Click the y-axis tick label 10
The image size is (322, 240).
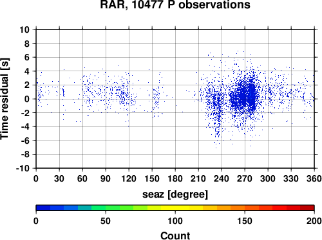pos(24,30)
